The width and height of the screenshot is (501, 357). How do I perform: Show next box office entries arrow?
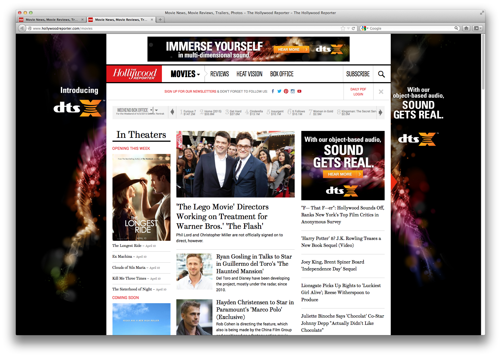point(380,112)
